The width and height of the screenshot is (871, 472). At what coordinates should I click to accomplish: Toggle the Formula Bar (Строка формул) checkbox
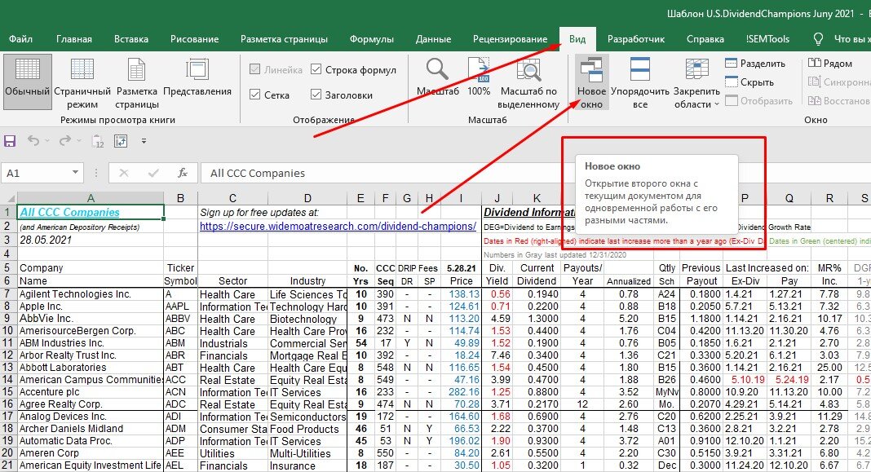tap(353, 70)
